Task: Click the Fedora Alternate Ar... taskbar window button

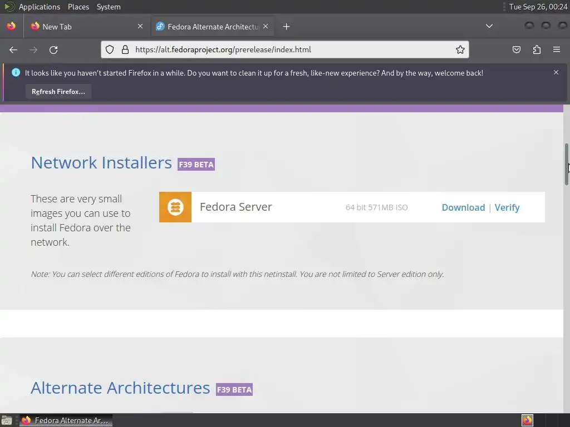Action: pyautogui.click(x=66, y=420)
